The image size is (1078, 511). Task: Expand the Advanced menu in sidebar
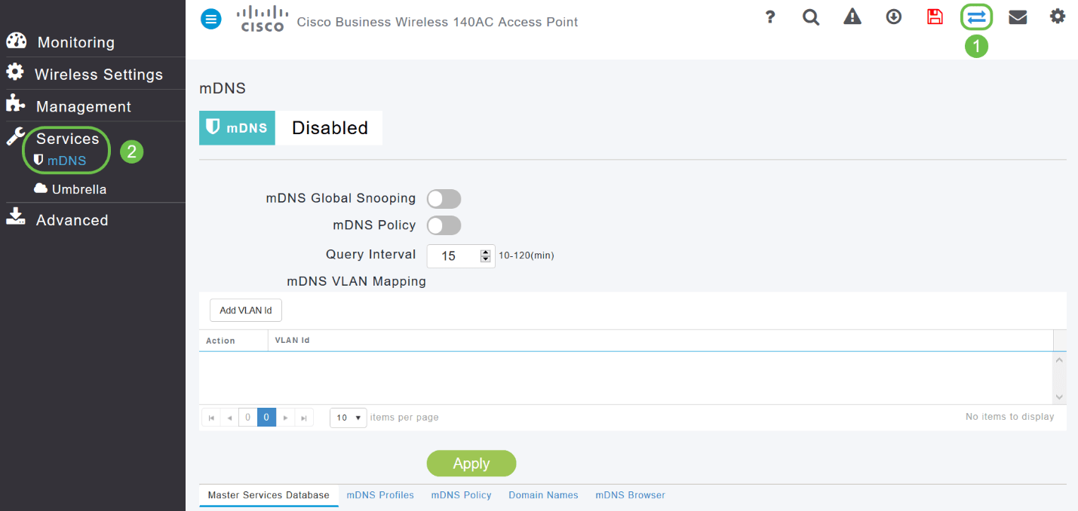click(72, 220)
